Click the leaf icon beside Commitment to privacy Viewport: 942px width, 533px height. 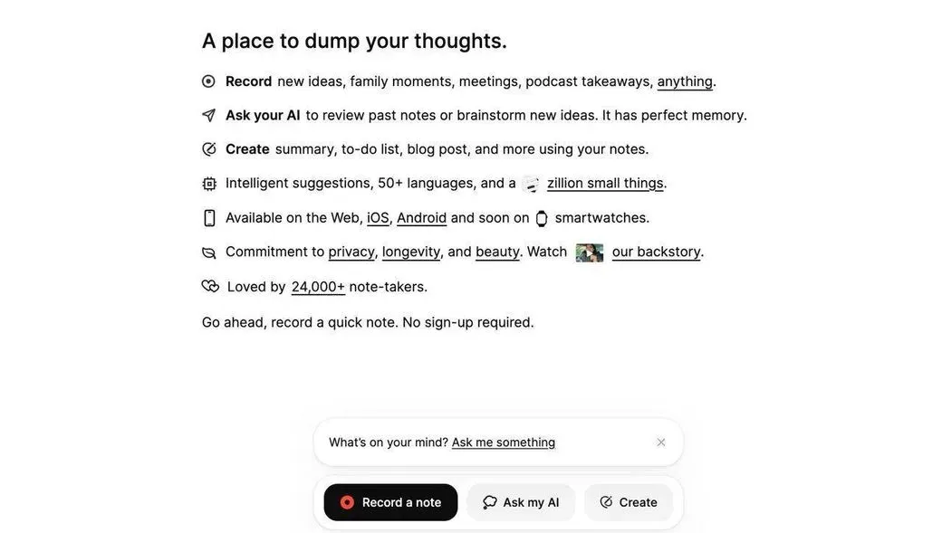(208, 252)
